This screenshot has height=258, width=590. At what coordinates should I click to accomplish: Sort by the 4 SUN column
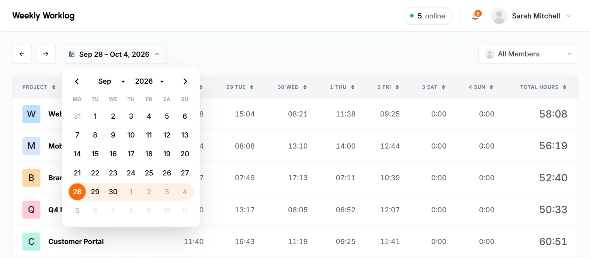[x=481, y=87]
